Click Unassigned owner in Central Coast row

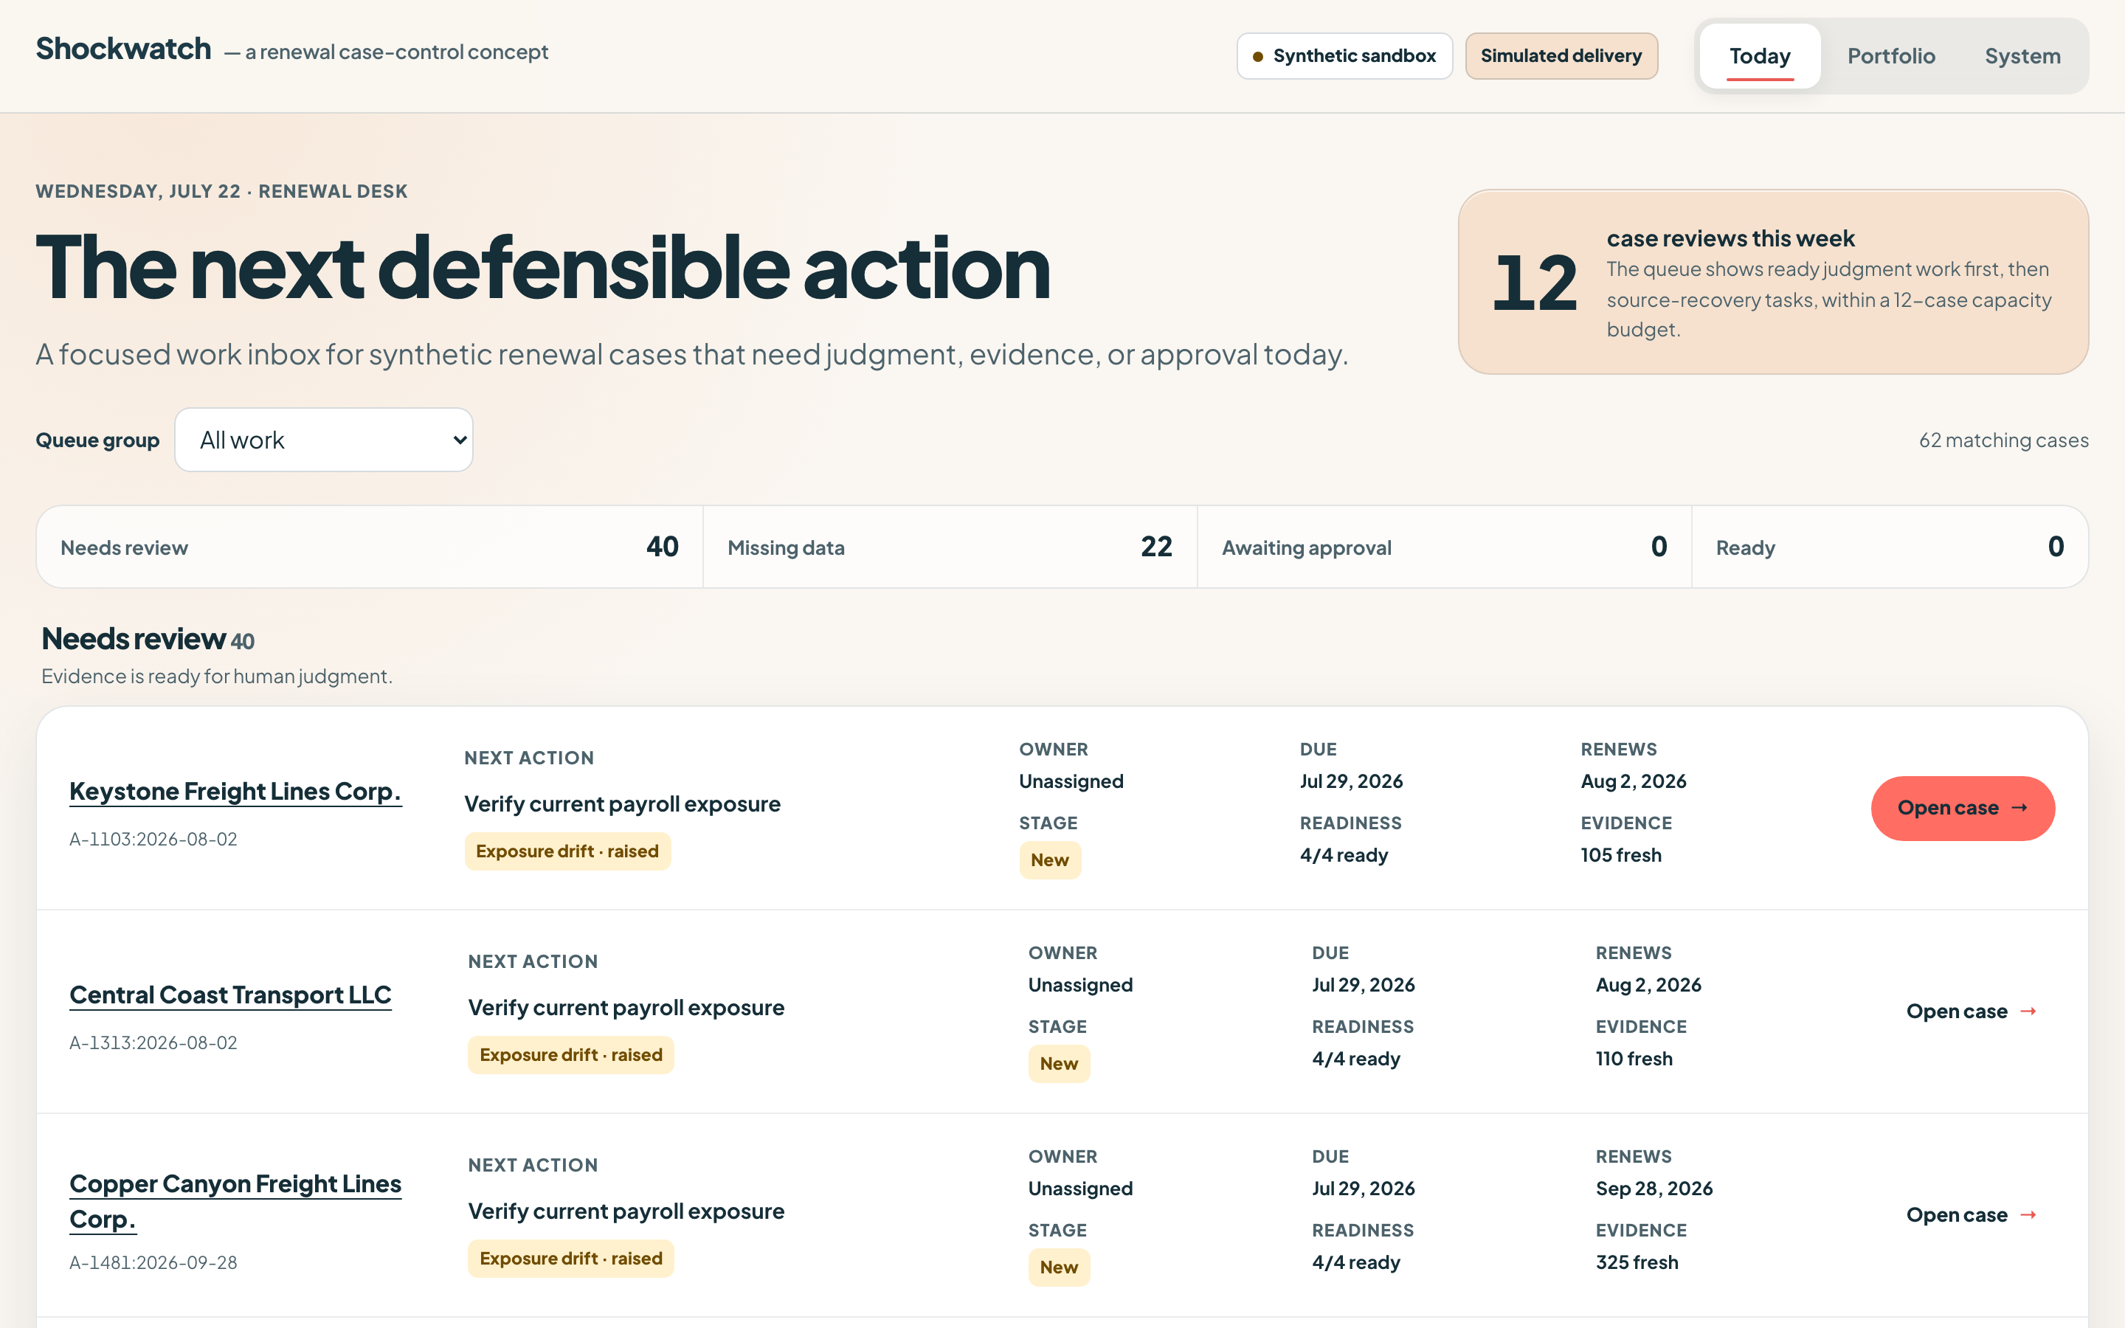(1081, 986)
